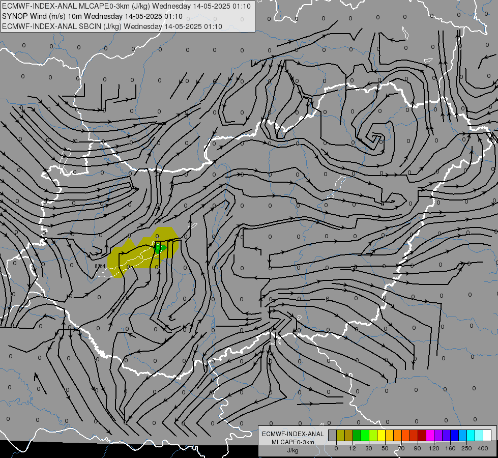Click the legend value 12
The width and height of the screenshot is (498, 458).
point(353,448)
